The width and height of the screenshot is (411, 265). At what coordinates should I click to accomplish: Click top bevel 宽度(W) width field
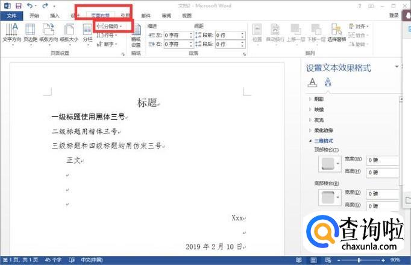(x=382, y=160)
